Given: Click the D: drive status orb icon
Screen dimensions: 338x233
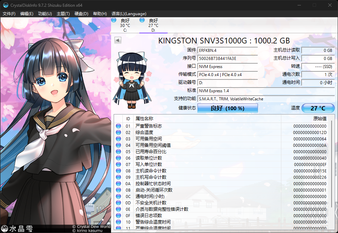Looking at the screenshot, I should tap(142, 20).
